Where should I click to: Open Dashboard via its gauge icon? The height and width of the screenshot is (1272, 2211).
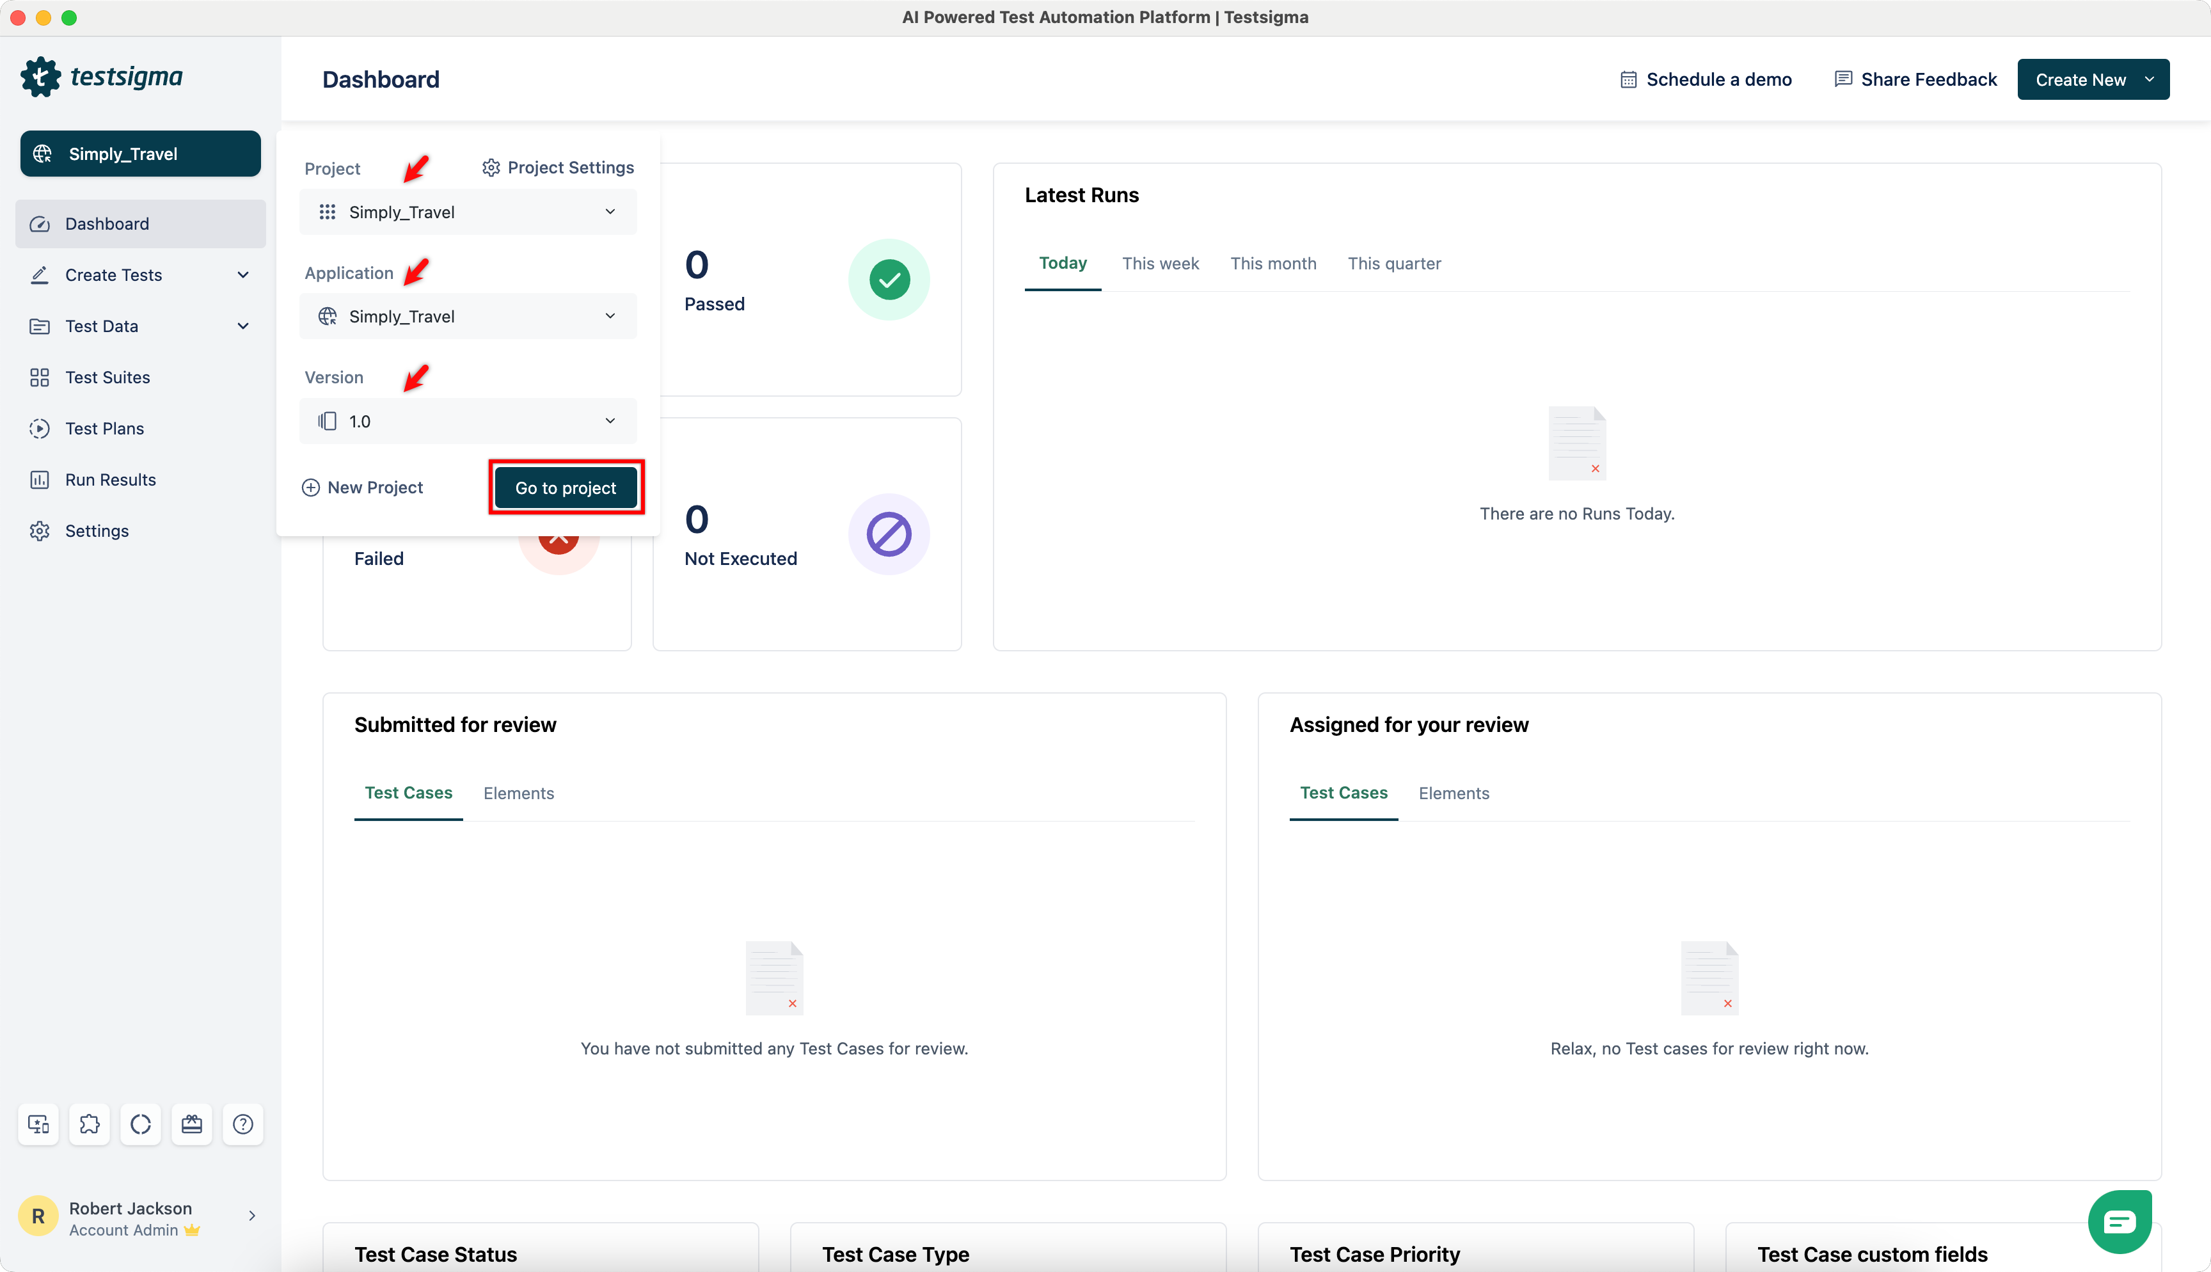tap(39, 224)
